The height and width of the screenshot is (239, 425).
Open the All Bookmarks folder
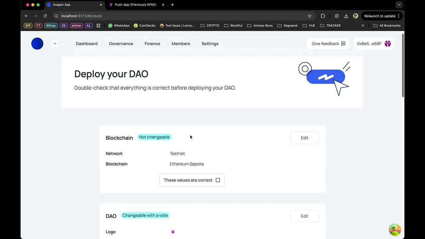click(x=387, y=26)
